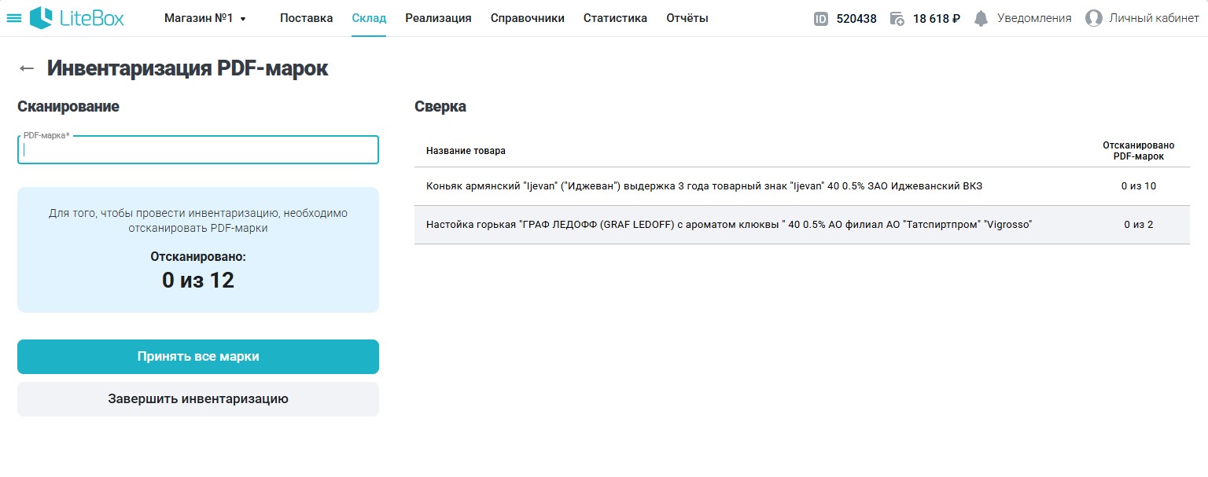Switch to the Склад section

(369, 18)
